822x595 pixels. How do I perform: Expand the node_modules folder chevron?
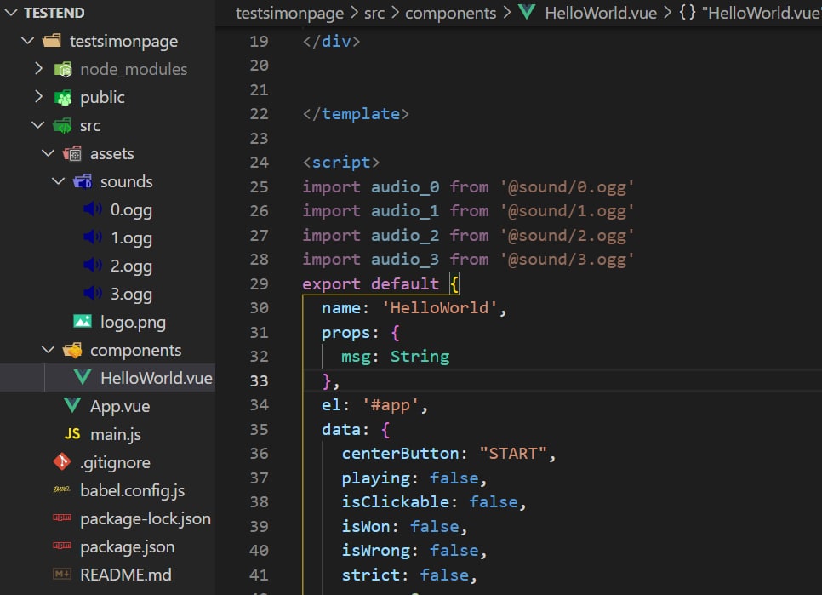tap(38, 69)
